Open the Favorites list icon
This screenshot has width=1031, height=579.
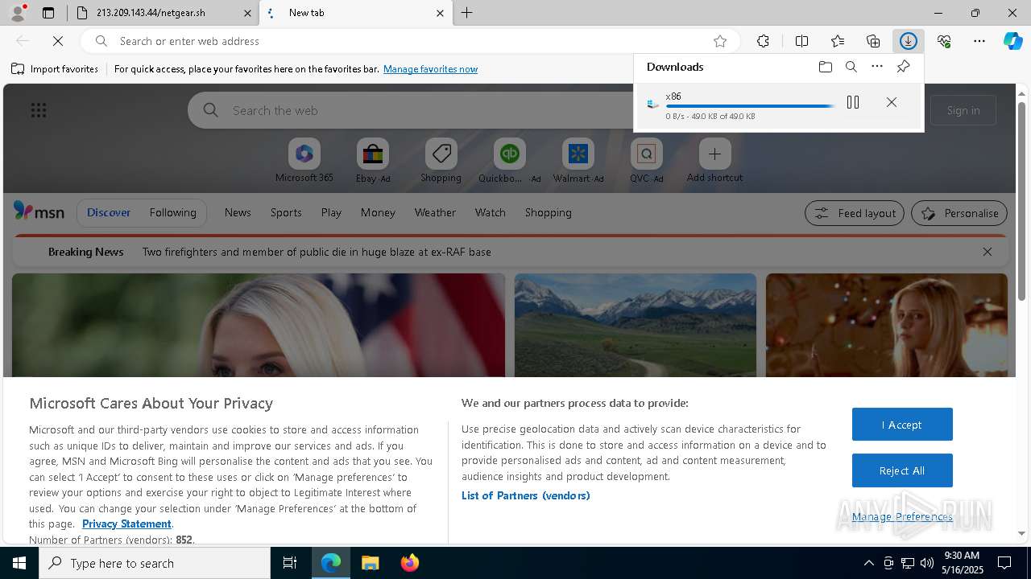click(x=838, y=41)
